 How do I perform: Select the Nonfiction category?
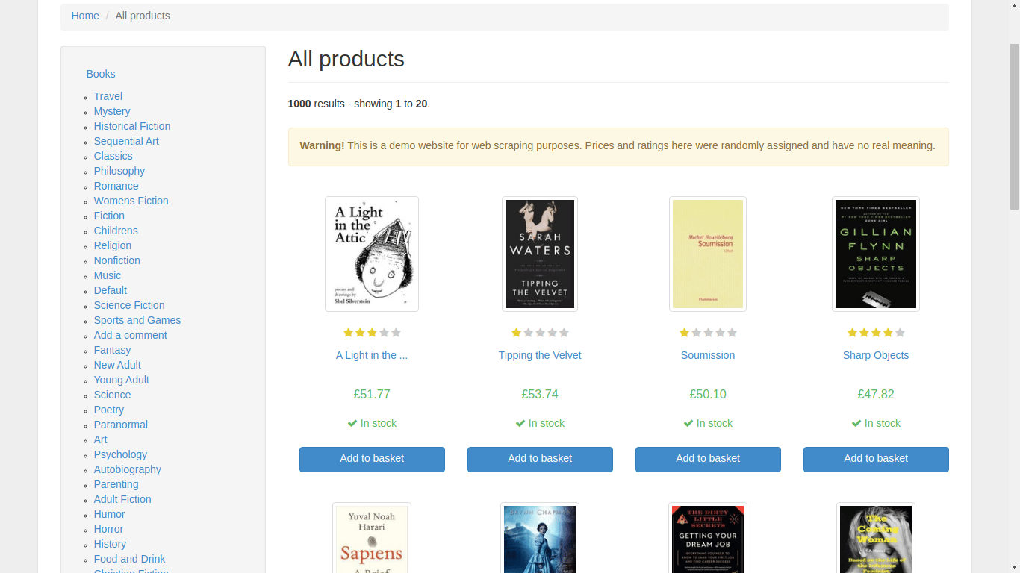(x=117, y=260)
